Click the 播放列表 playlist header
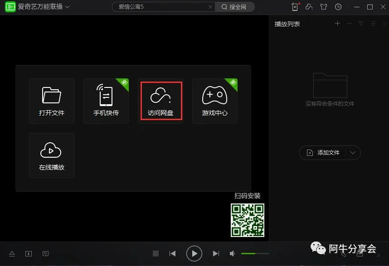Viewport: 389px width, 266px height. pyautogui.click(x=287, y=24)
